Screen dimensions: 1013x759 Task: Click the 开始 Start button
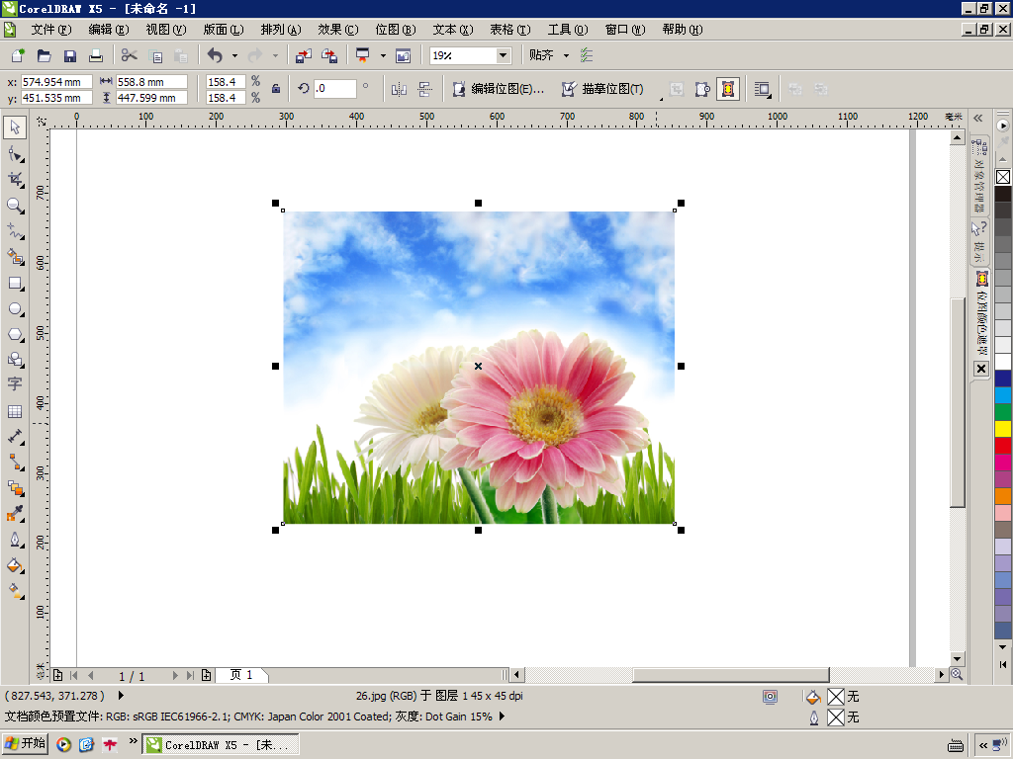point(26,744)
